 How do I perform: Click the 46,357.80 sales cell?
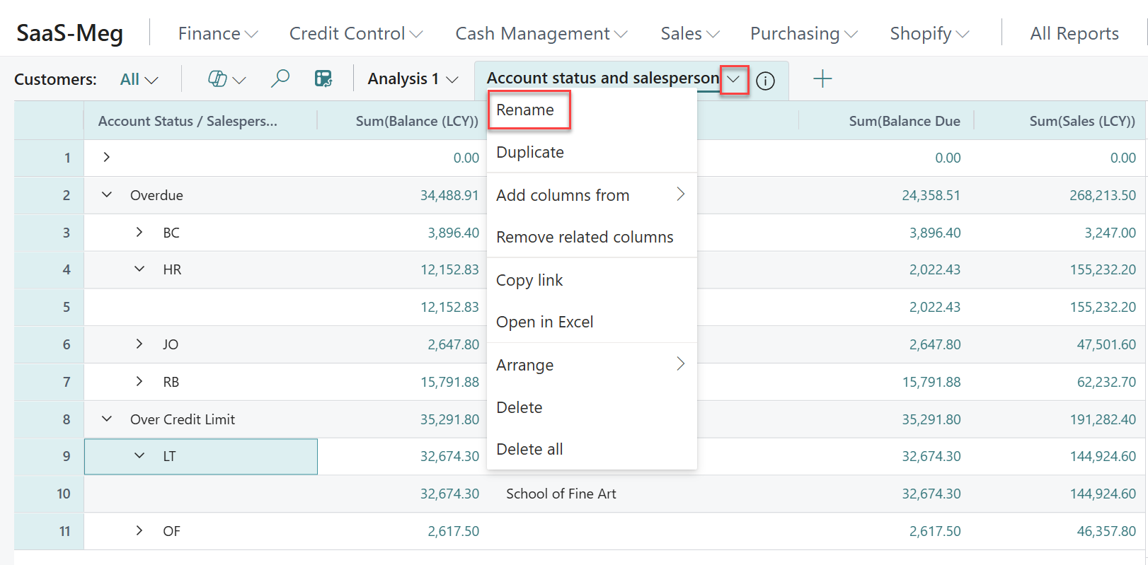tap(1106, 531)
